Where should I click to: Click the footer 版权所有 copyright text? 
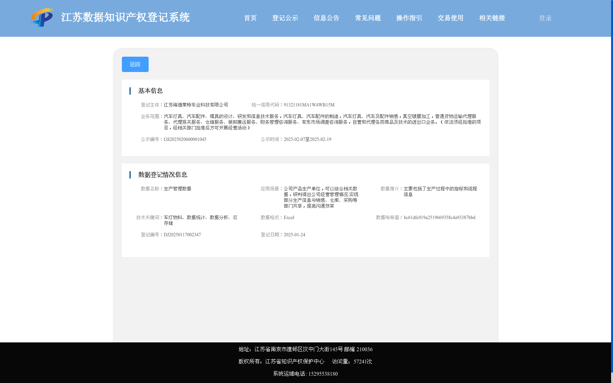pyautogui.click(x=281, y=362)
